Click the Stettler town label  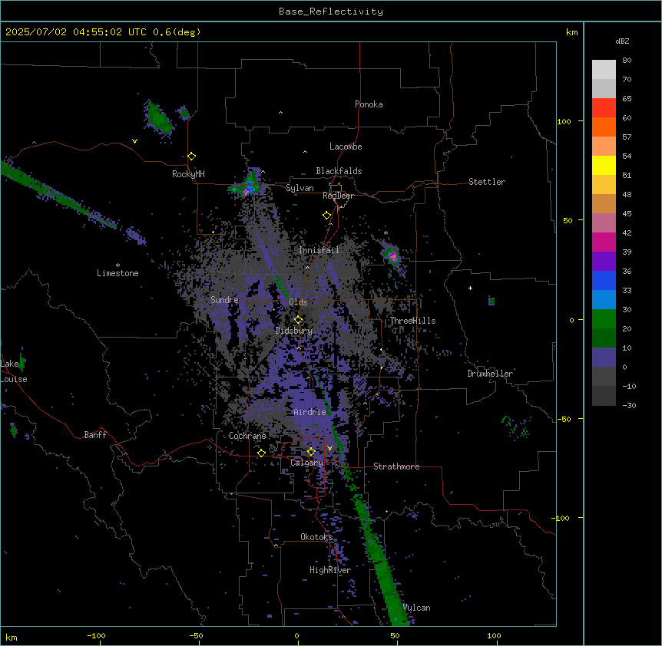point(487,182)
